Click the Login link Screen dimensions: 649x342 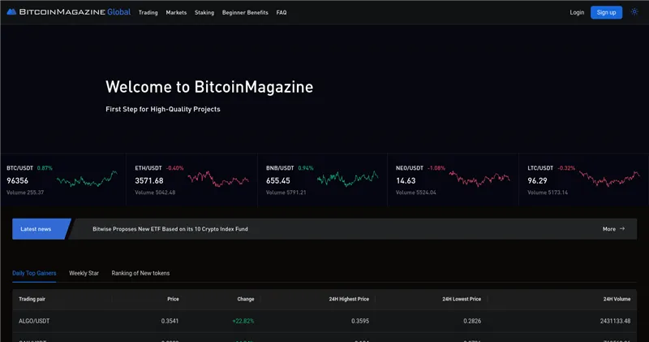click(577, 12)
